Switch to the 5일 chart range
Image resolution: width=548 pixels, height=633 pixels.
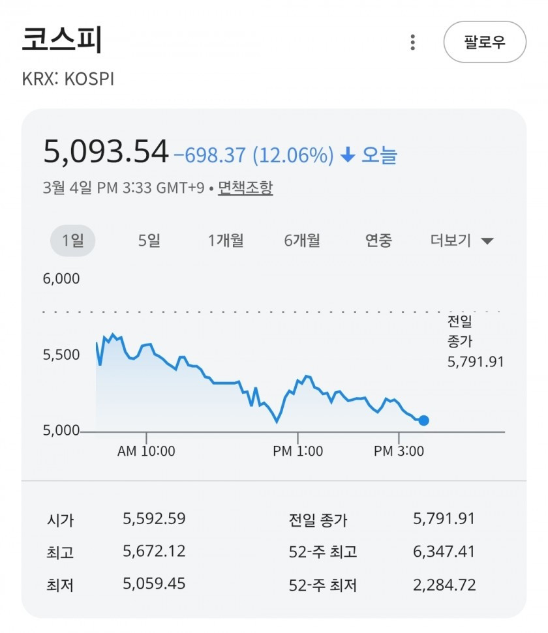point(149,241)
